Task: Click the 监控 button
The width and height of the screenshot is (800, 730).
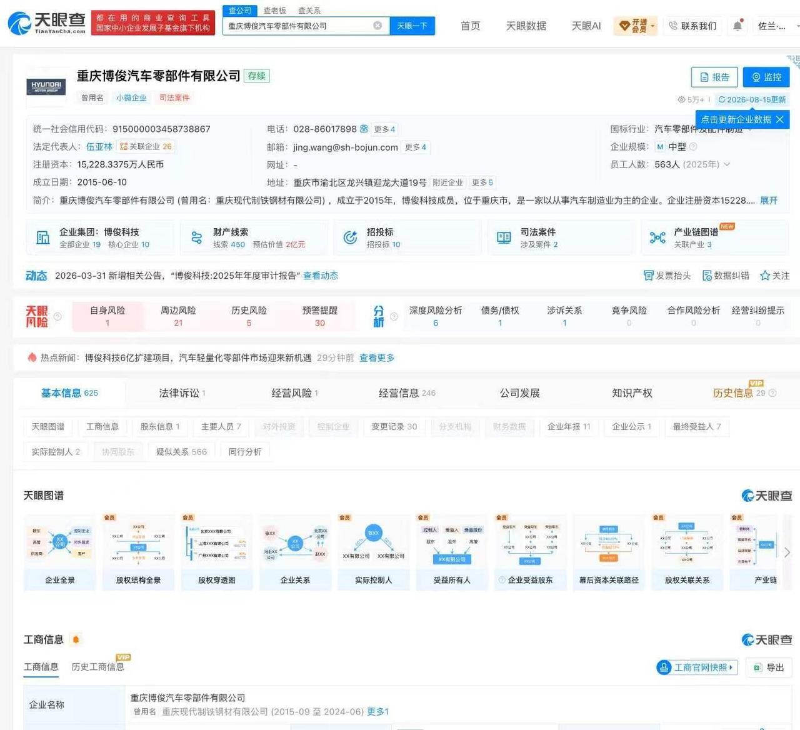Action: (x=766, y=77)
